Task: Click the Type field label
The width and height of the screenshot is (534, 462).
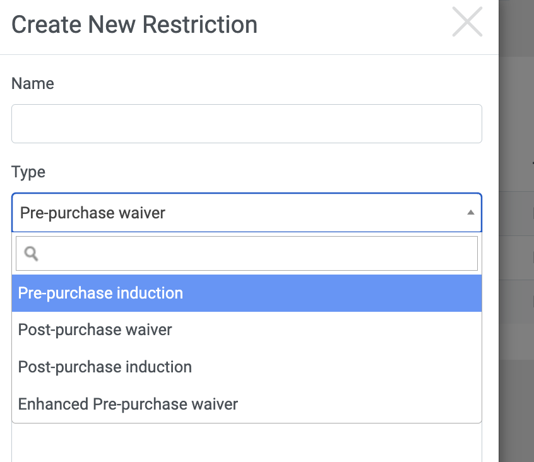Action: click(x=28, y=172)
